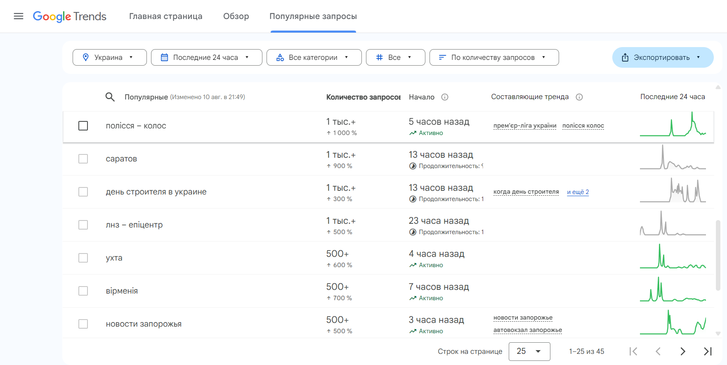Check the день строителя в украине row
The width and height of the screenshot is (727, 365).
click(83, 192)
